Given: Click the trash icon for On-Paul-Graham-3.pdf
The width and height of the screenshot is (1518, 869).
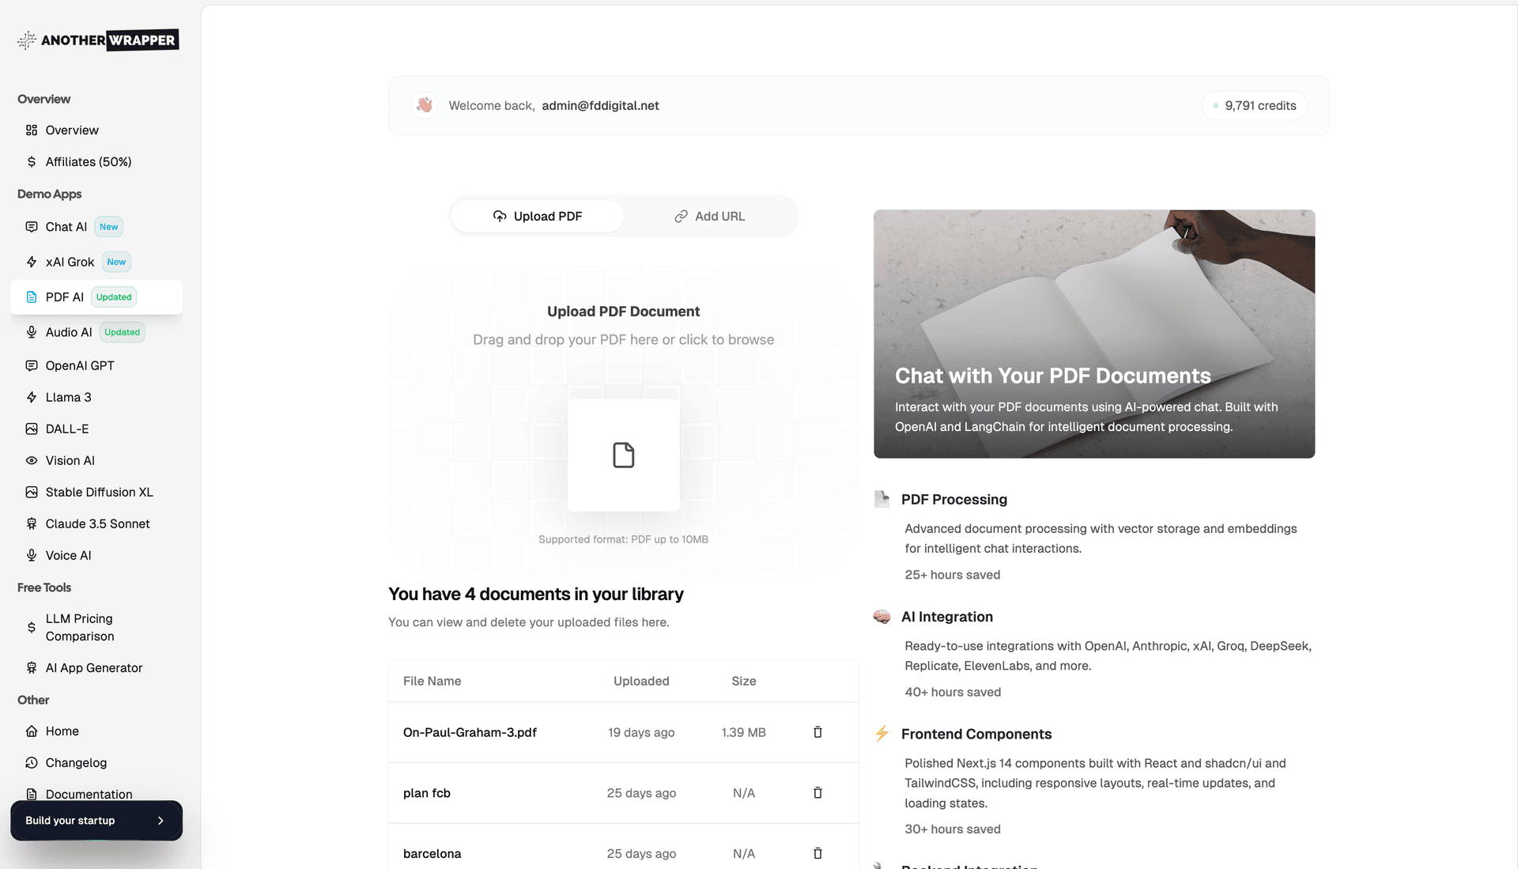Looking at the screenshot, I should (x=818, y=732).
